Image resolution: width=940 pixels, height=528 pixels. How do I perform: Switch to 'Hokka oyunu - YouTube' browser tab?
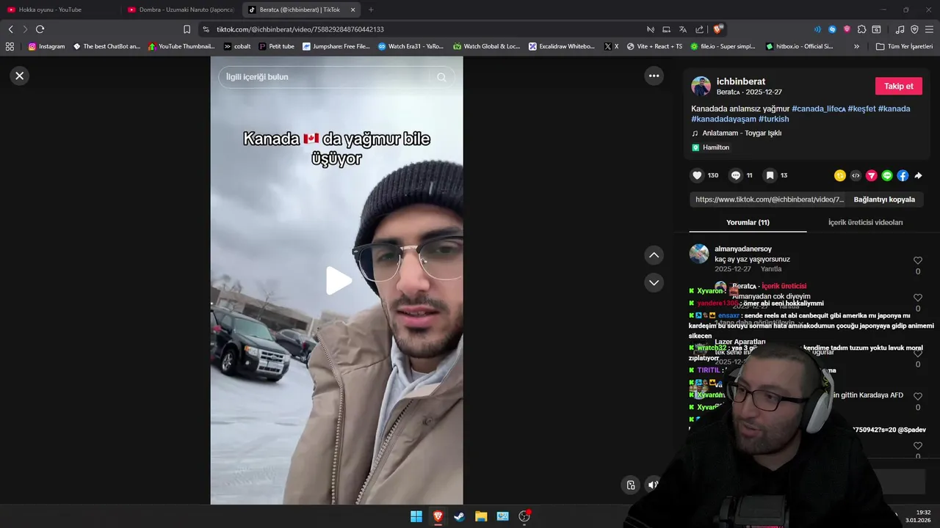[x=60, y=10]
